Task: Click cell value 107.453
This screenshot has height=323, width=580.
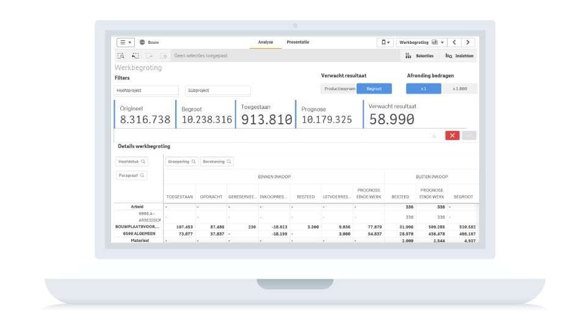Action: tap(184, 227)
